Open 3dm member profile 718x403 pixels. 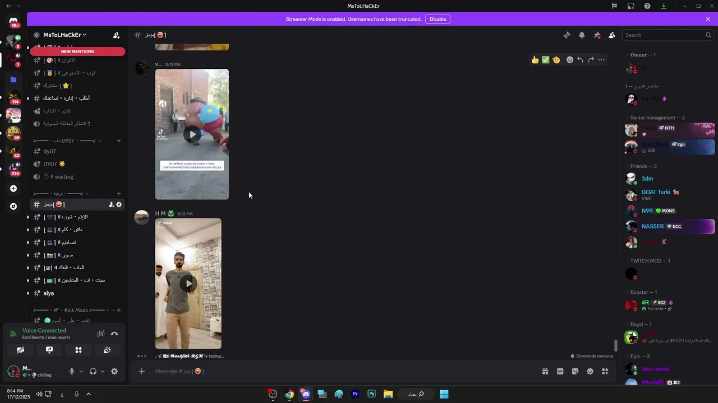coord(670,179)
